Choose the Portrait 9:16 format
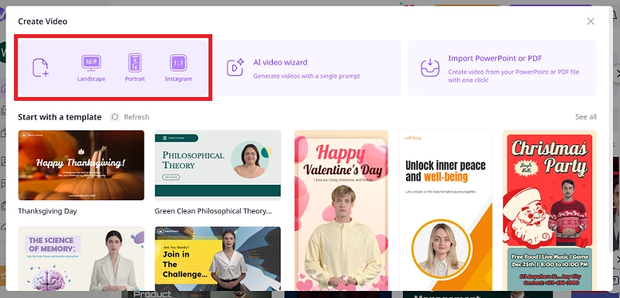Screen dimensions: 620x298 pos(135,68)
